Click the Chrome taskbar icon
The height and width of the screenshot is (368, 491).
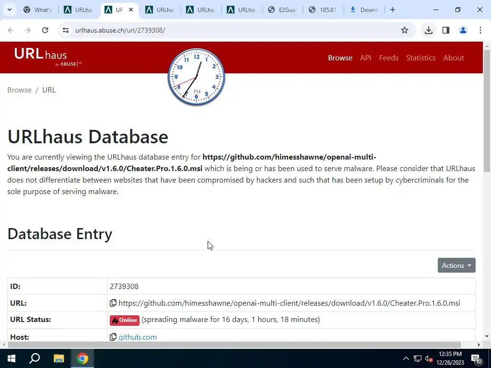[x=82, y=358]
